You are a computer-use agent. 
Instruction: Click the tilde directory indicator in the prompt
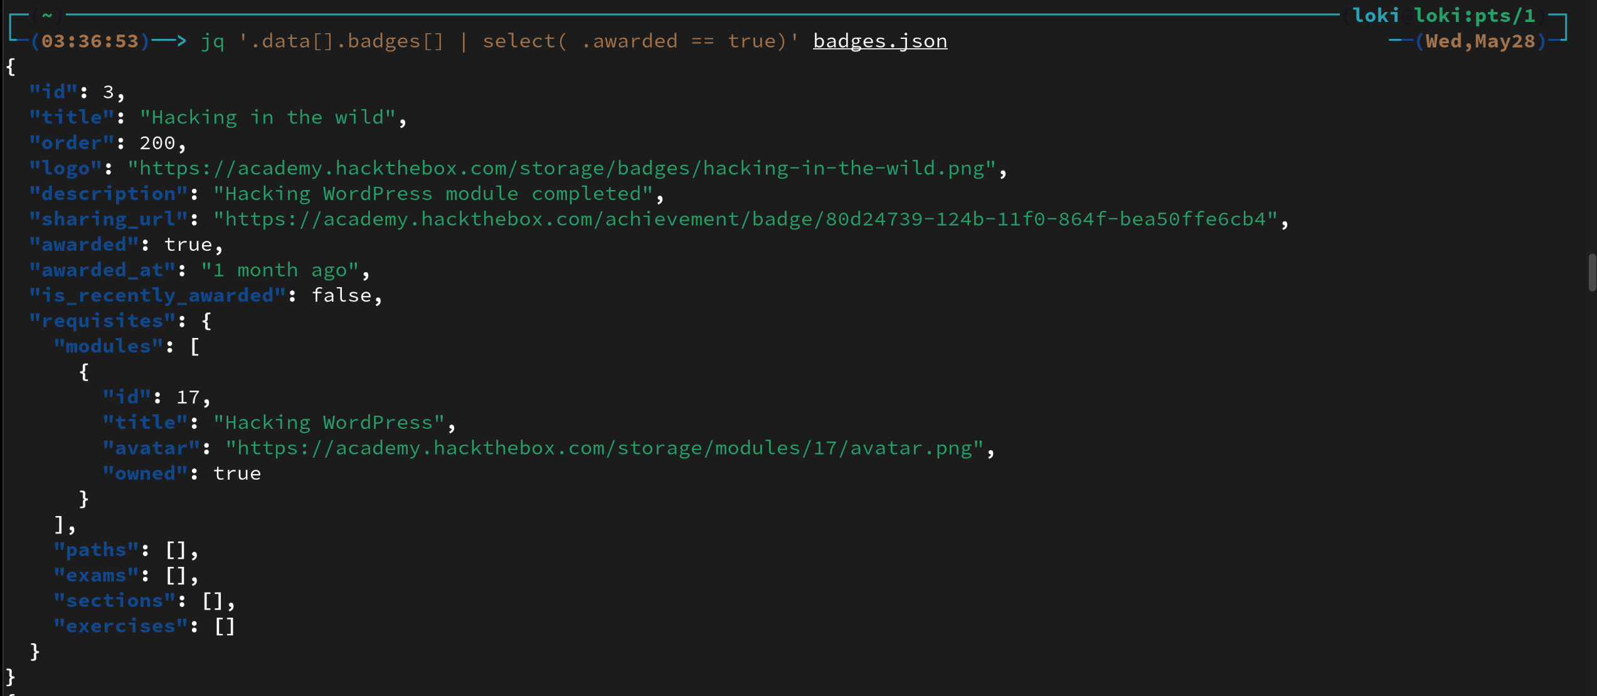tap(47, 16)
